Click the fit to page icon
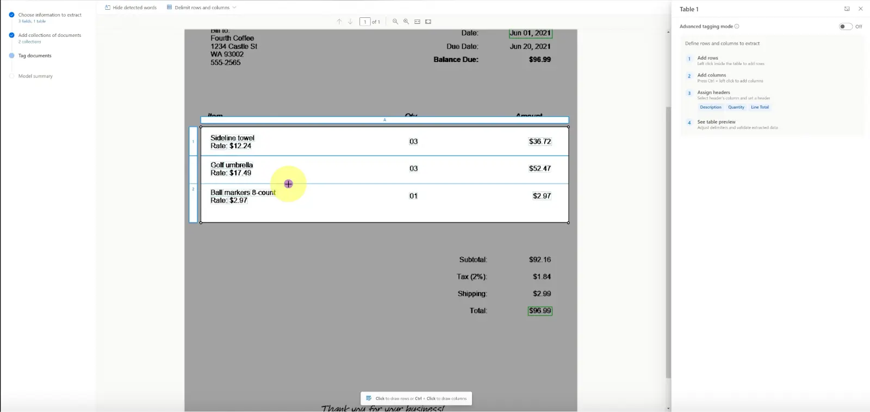870x412 pixels. pyautogui.click(x=428, y=22)
